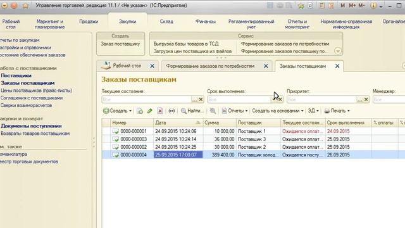Cancel search using the crossed magnifier icon
405x228 pixels.
213,111
